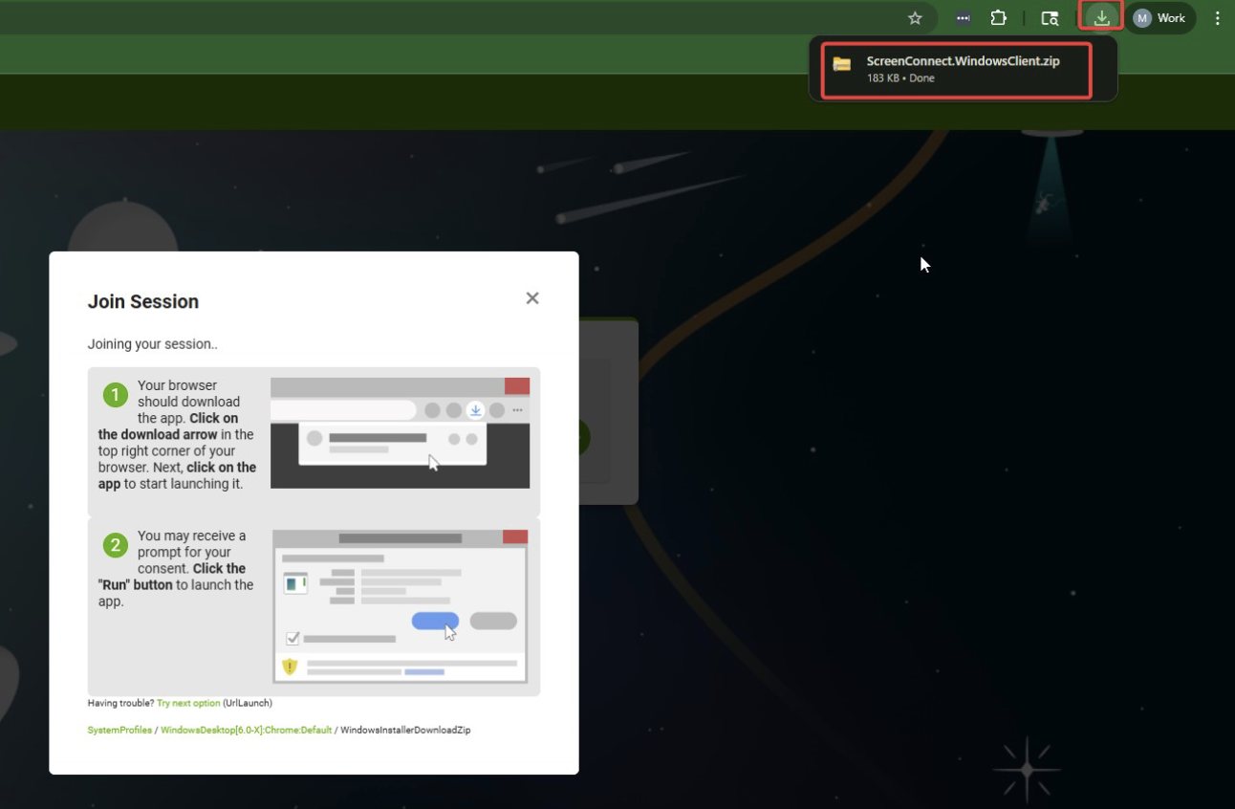
Task: Click the pinned ellipsis extension icon
Action: pos(962,17)
